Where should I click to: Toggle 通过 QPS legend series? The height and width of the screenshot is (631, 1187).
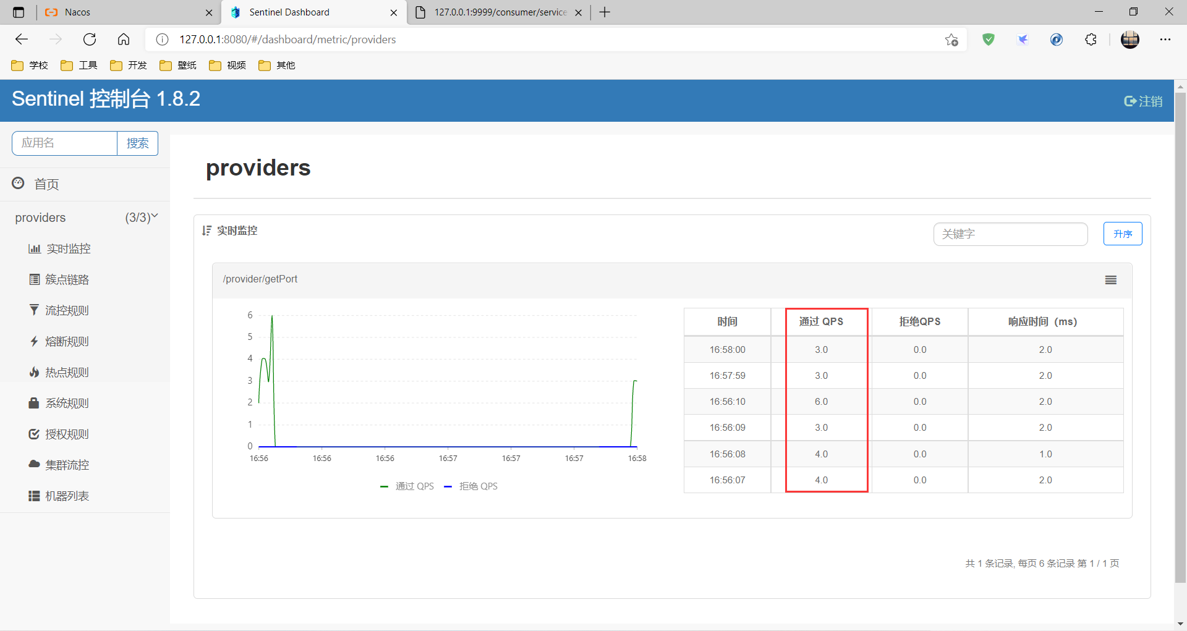tap(407, 486)
